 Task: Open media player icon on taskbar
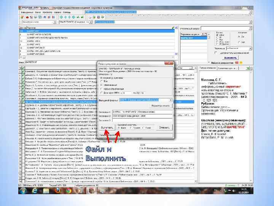pos(80,191)
